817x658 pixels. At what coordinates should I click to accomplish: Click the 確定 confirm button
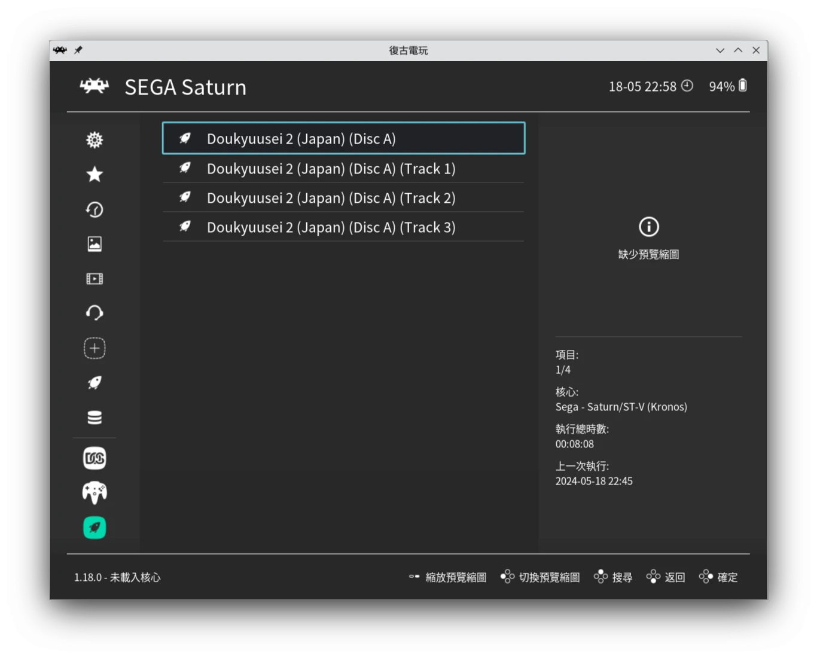pyautogui.click(x=719, y=577)
